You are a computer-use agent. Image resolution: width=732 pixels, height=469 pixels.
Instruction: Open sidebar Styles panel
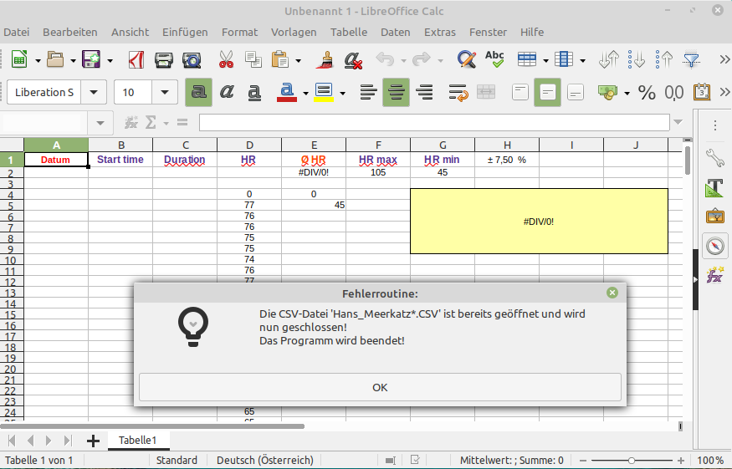point(714,187)
